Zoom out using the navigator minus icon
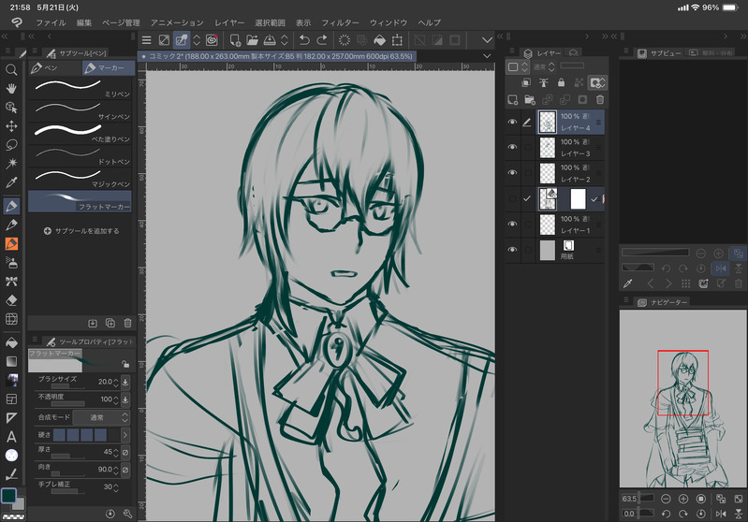 point(666,499)
